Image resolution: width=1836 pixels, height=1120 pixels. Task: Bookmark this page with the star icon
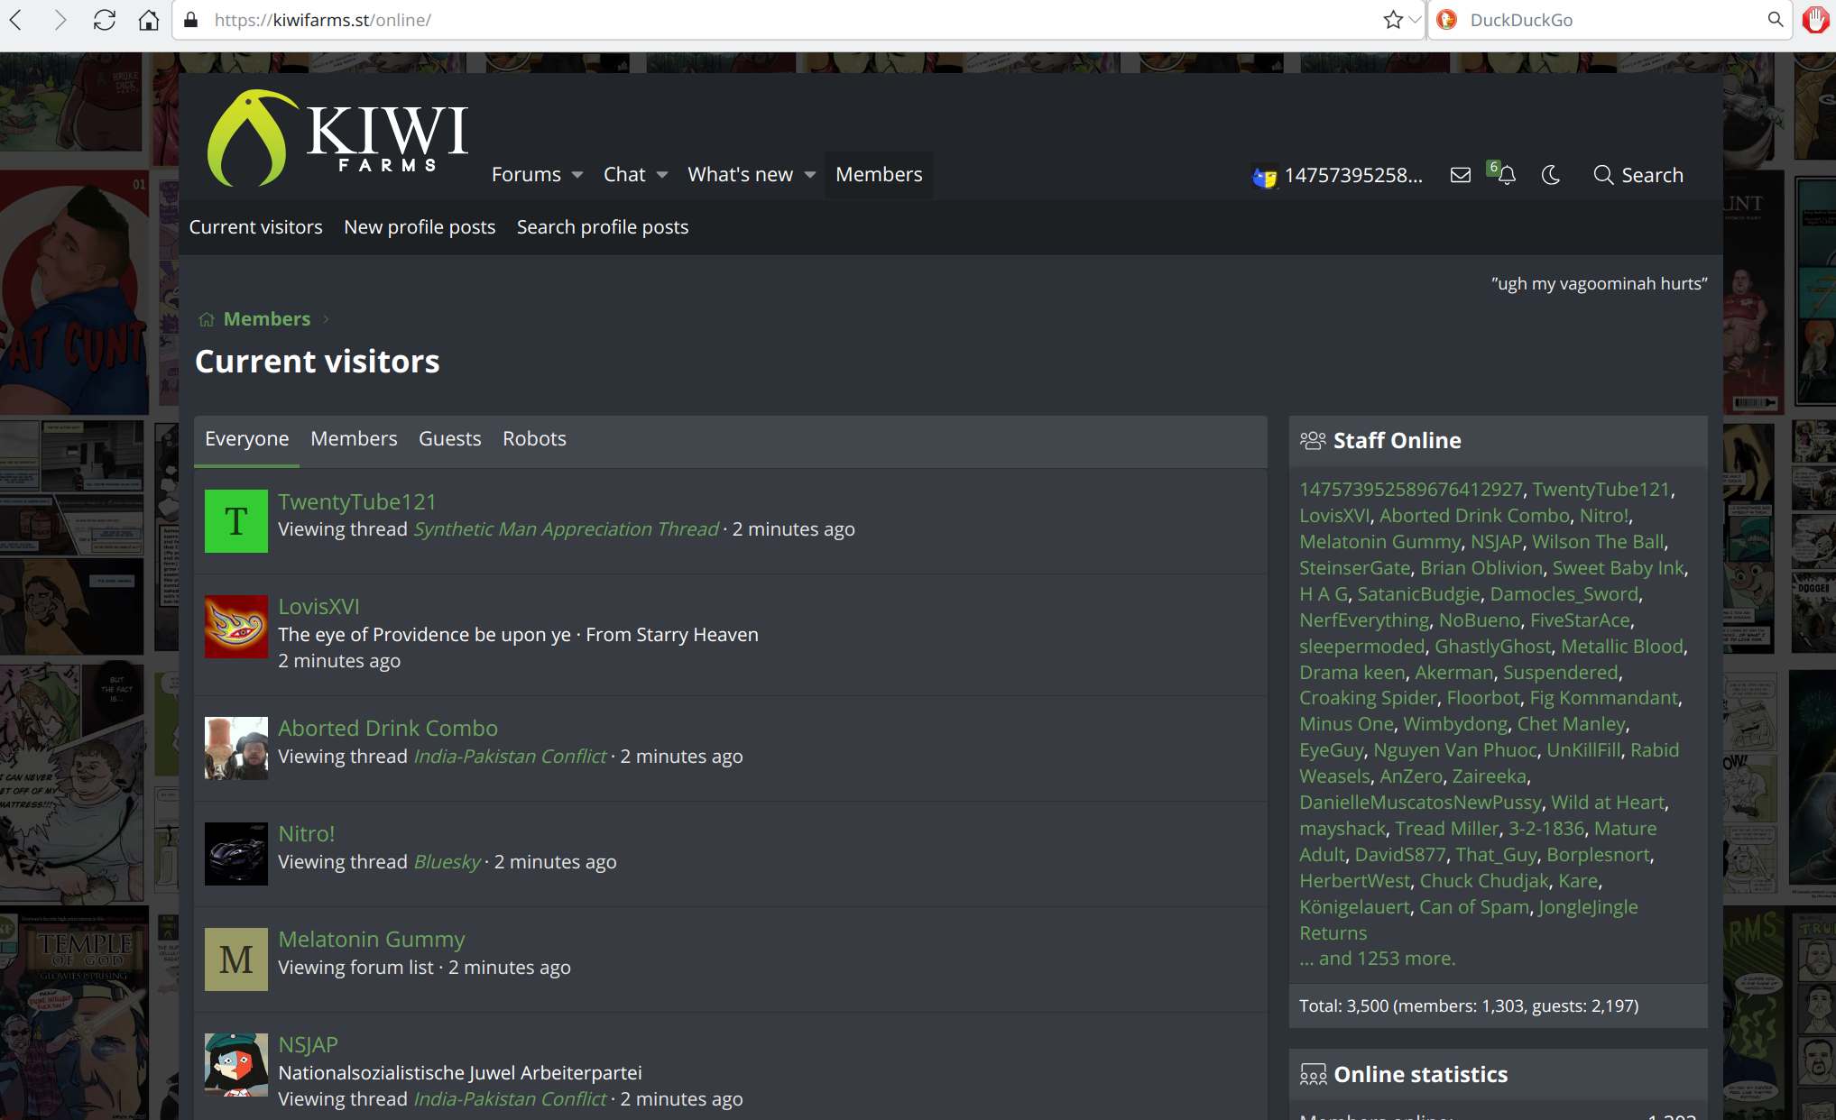(1393, 20)
